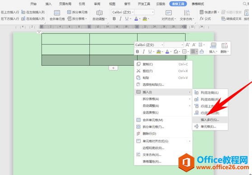252x175 pixels.
Task: Click ribbon 在上方插入行 insert row above
Action: pyautogui.click(x=10, y=12)
